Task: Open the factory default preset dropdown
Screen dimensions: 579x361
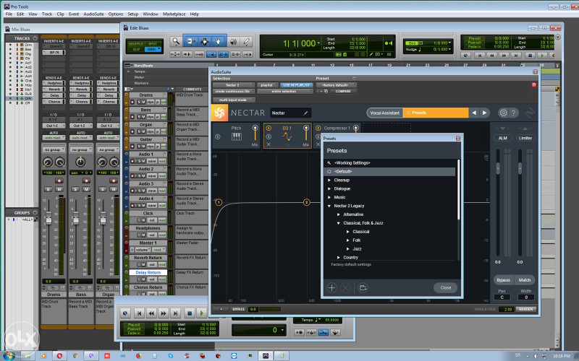Action: click(337, 85)
